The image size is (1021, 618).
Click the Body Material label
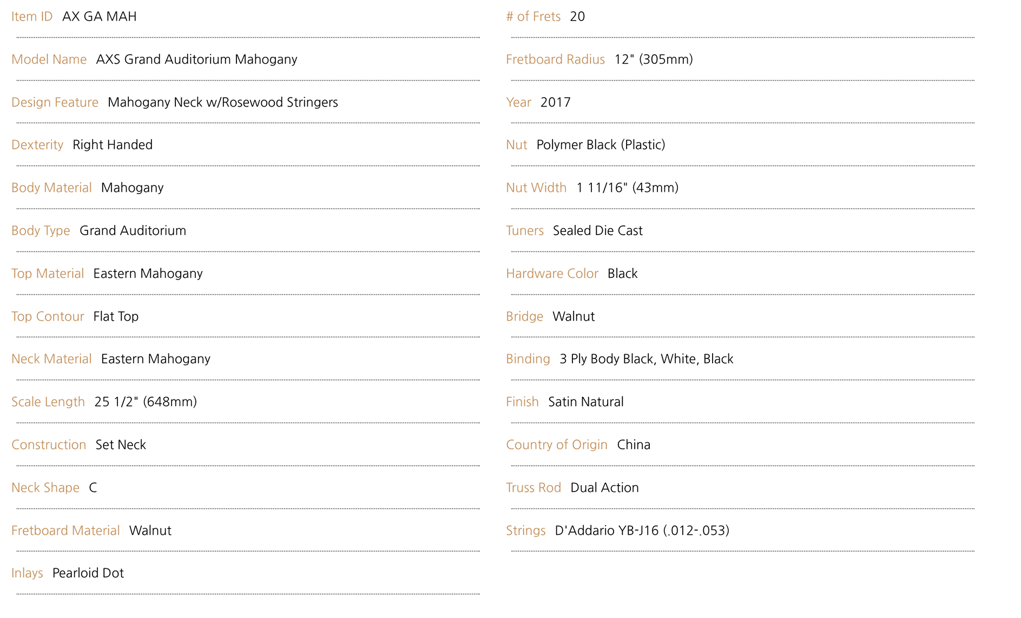pos(51,188)
